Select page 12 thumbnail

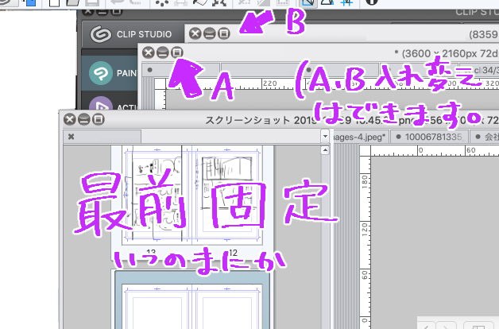(x=227, y=195)
